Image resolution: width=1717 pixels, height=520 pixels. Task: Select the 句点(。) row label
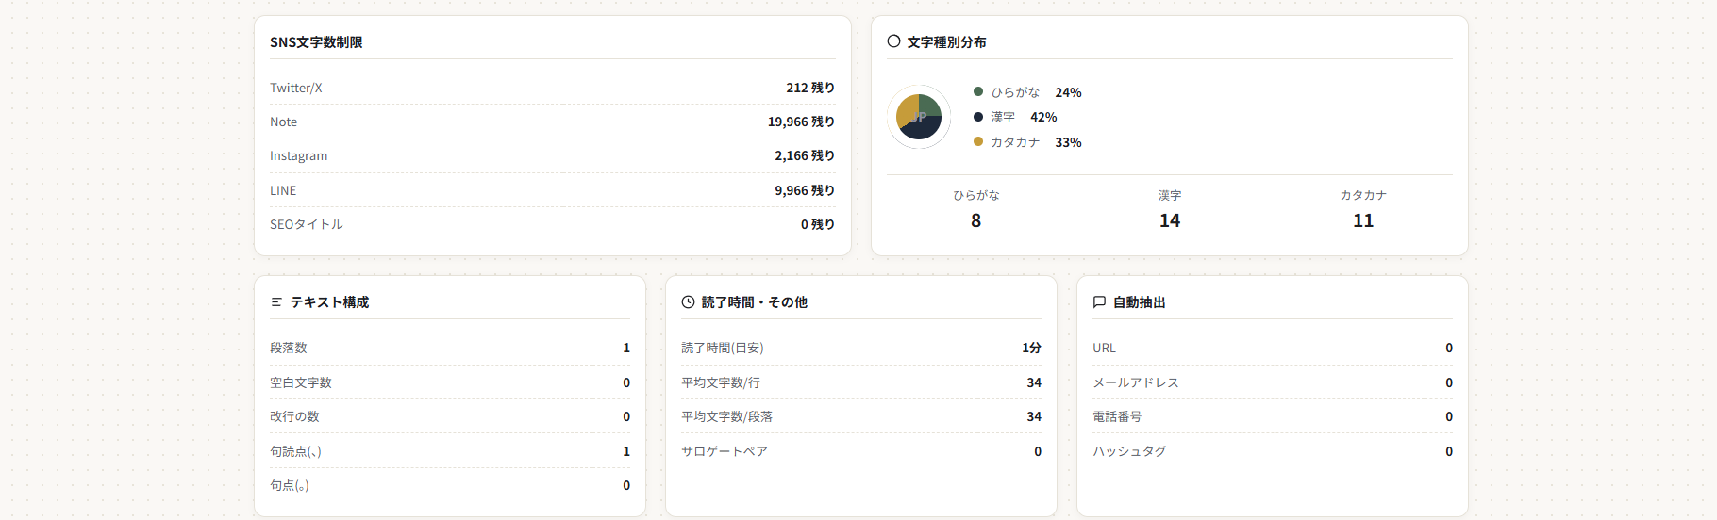pos(290,485)
